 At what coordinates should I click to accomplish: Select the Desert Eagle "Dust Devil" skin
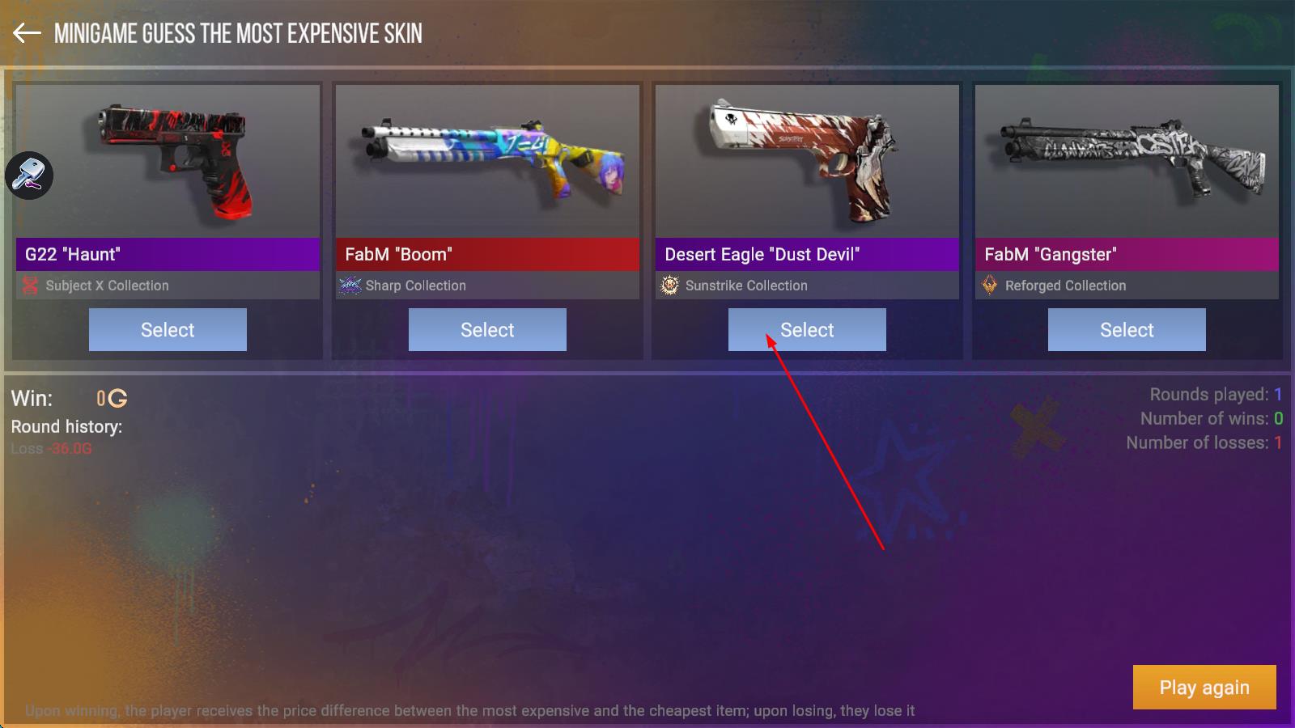[807, 330]
